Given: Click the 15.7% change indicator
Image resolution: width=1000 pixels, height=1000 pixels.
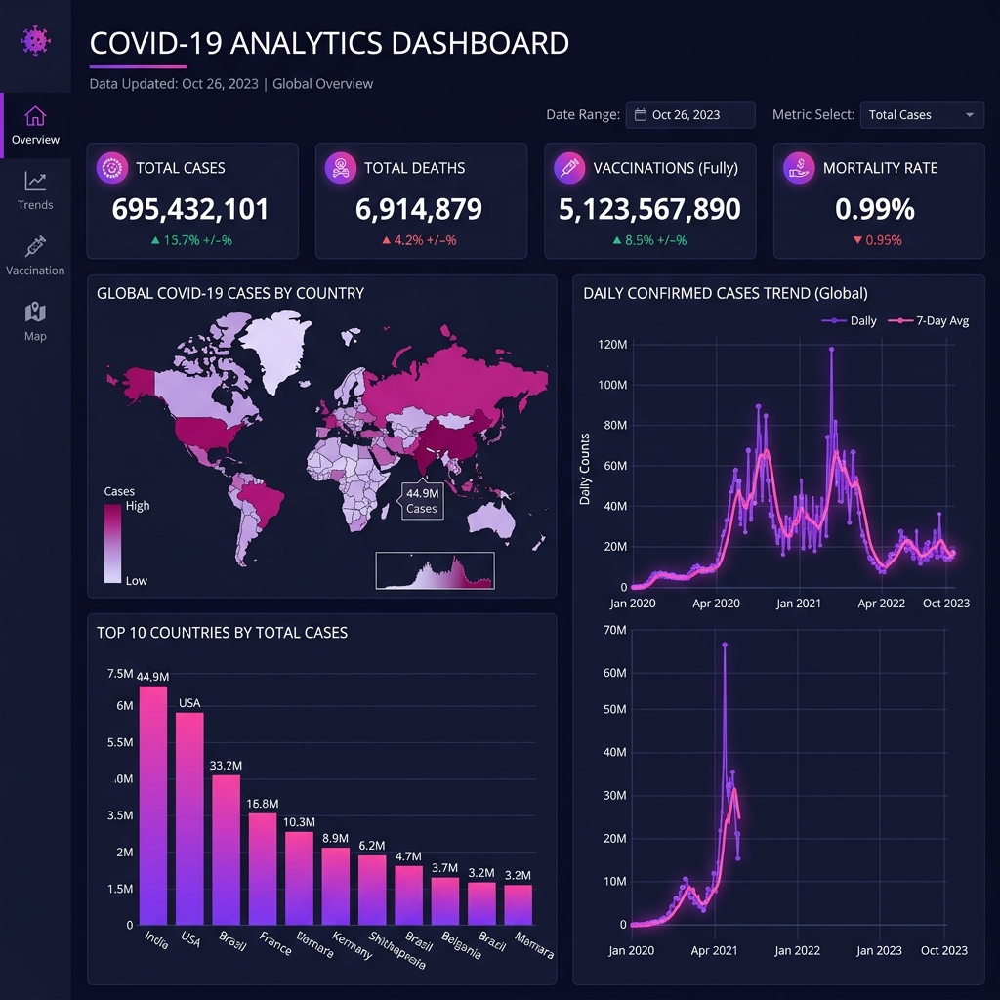Looking at the screenshot, I should coord(191,240).
